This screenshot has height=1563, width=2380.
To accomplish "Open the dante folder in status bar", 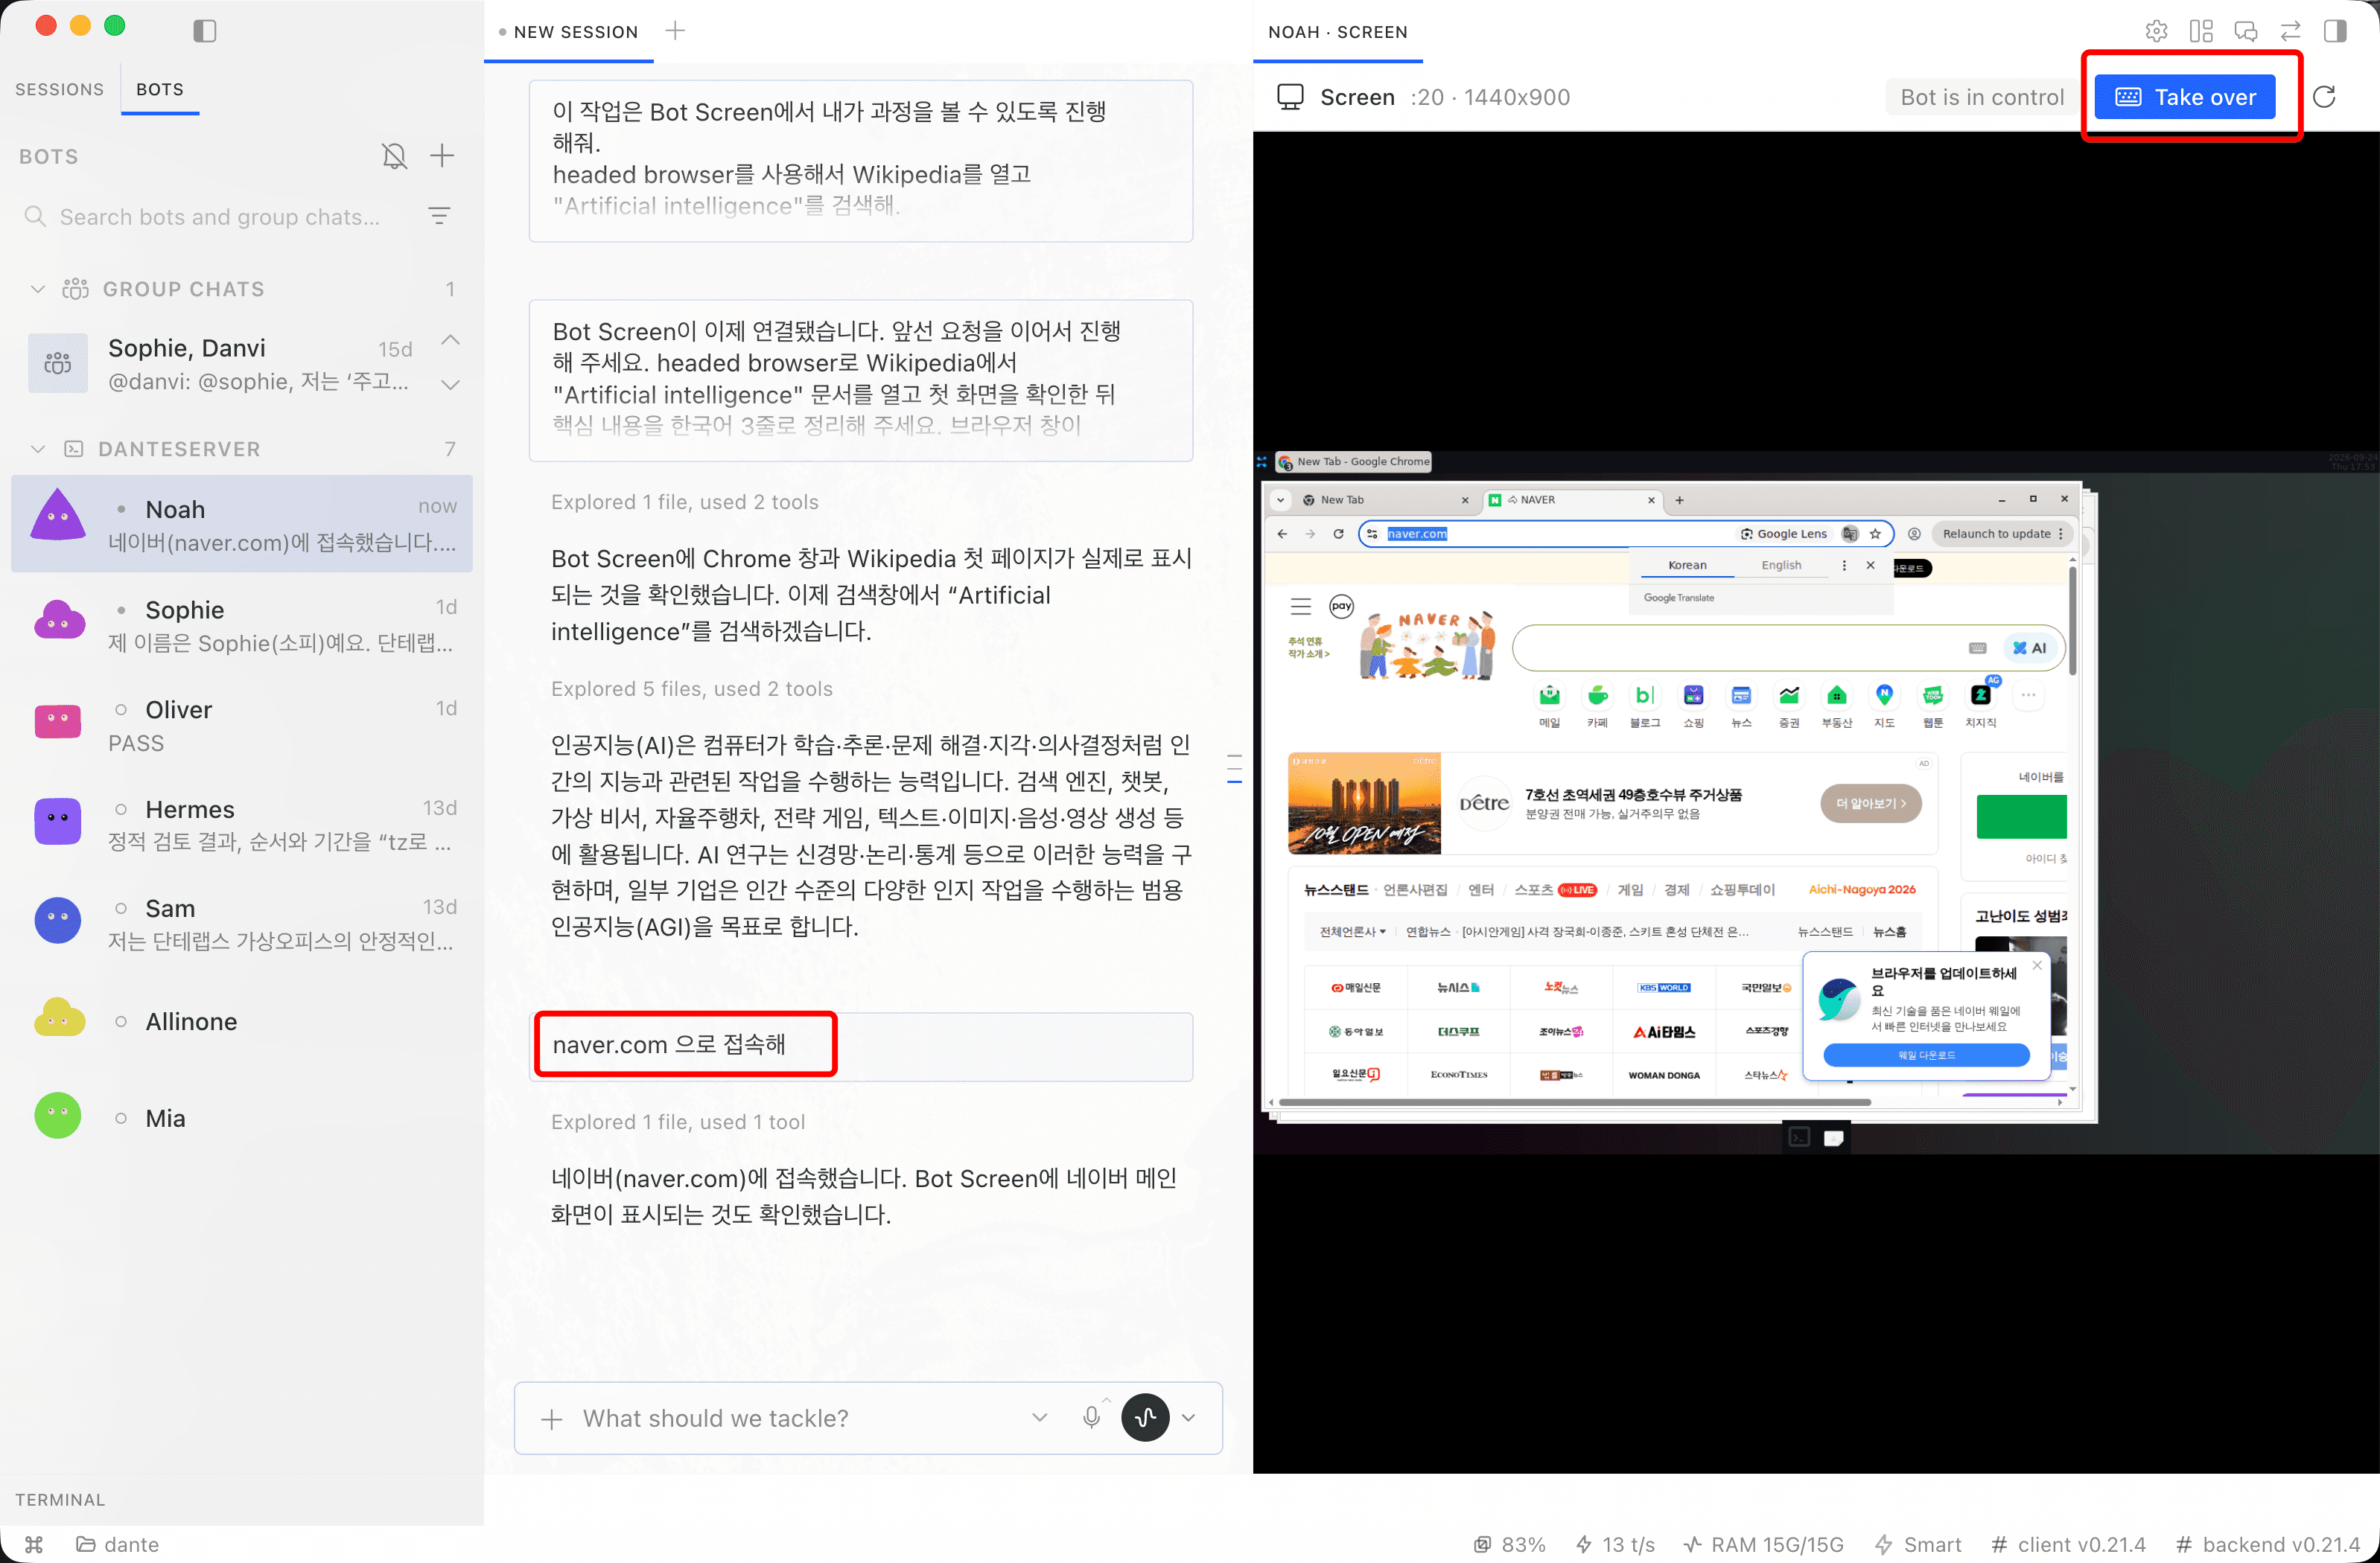I will click(x=118, y=1544).
